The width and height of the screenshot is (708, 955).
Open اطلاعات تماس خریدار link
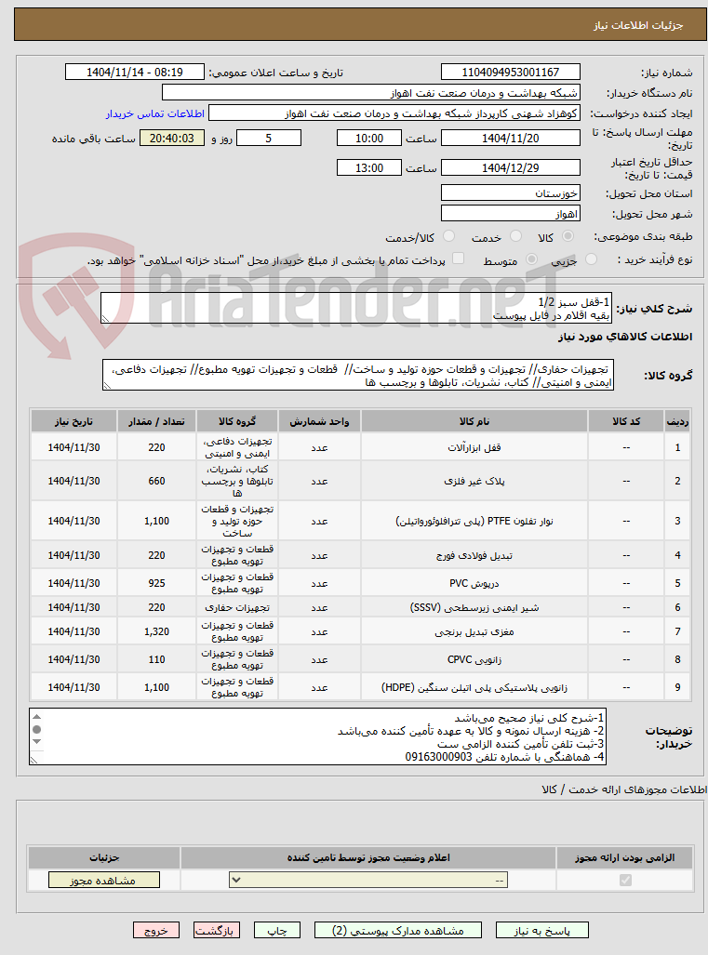click(x=154, y=113)
